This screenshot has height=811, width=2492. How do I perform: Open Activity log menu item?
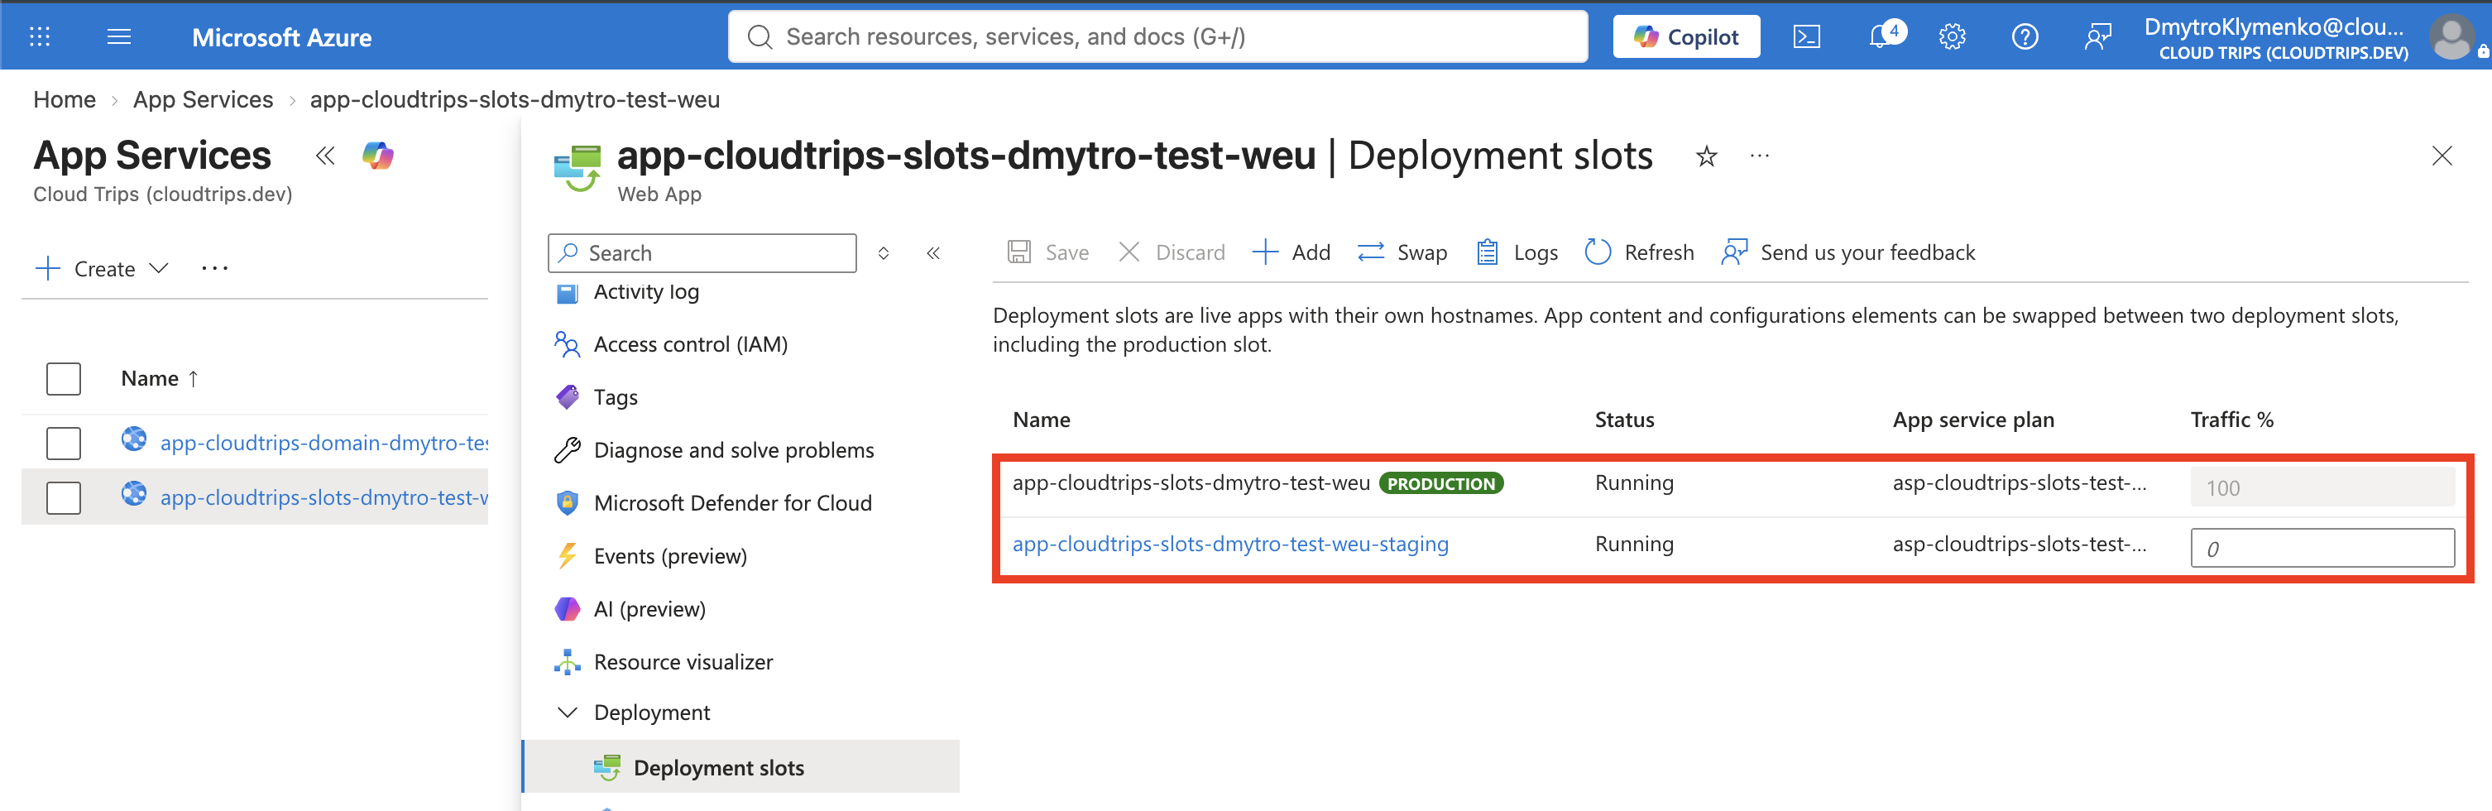coord(646,291)
